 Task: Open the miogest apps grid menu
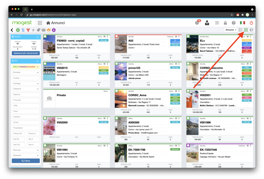point(40,23)
